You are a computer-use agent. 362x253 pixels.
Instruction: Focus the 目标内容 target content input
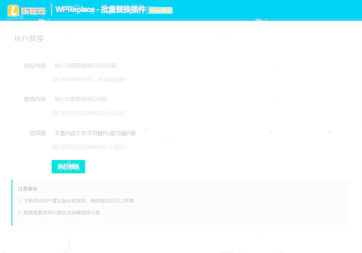click(x=164, y=66)
